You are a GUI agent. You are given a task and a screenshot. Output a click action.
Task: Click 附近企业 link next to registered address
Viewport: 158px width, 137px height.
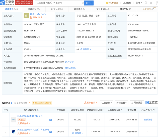point(69,62)
